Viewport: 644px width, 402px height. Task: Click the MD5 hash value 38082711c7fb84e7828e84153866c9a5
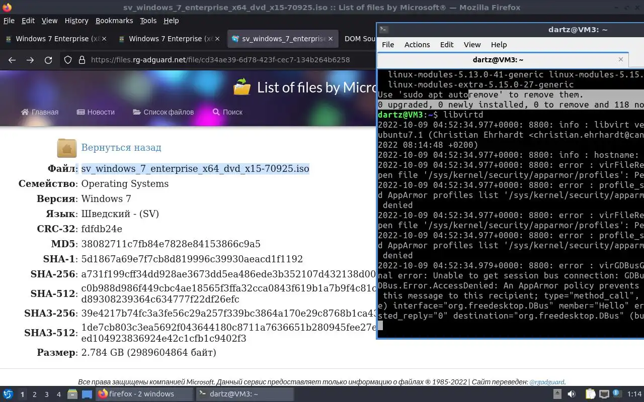click(171, 244)
